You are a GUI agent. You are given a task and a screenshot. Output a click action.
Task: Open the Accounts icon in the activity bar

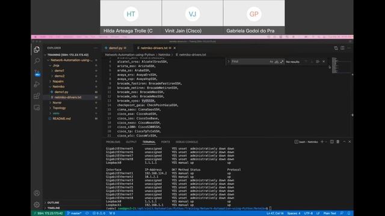[37, 193]
